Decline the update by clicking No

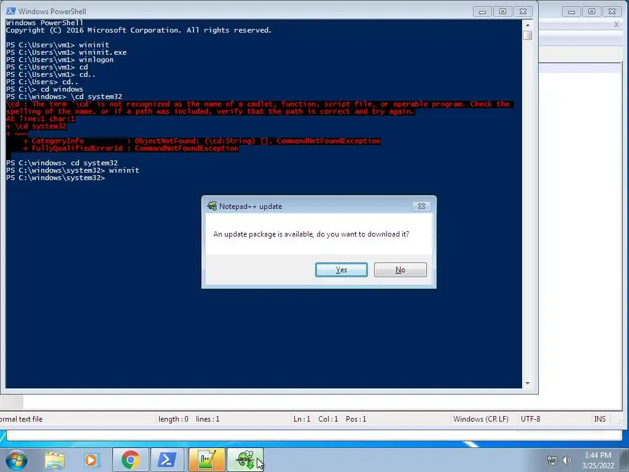(x=400, y=270)
